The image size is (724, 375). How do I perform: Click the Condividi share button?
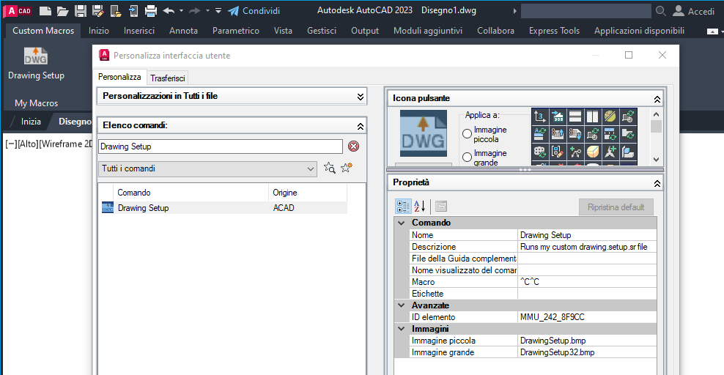click(254, 10)
